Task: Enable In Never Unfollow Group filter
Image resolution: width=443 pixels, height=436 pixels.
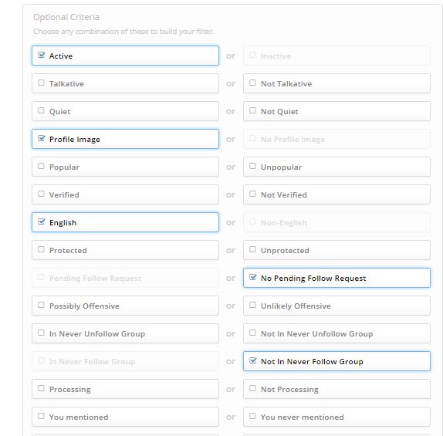Action: pos(41,333)
